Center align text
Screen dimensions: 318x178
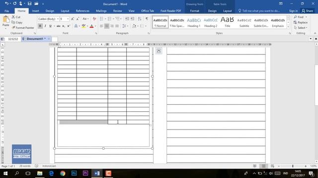107,26
